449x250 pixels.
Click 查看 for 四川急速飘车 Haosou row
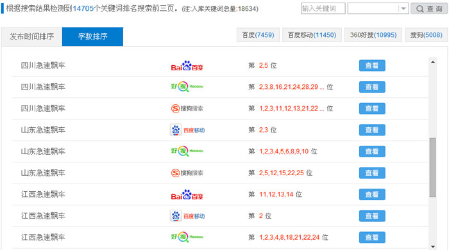372,87
